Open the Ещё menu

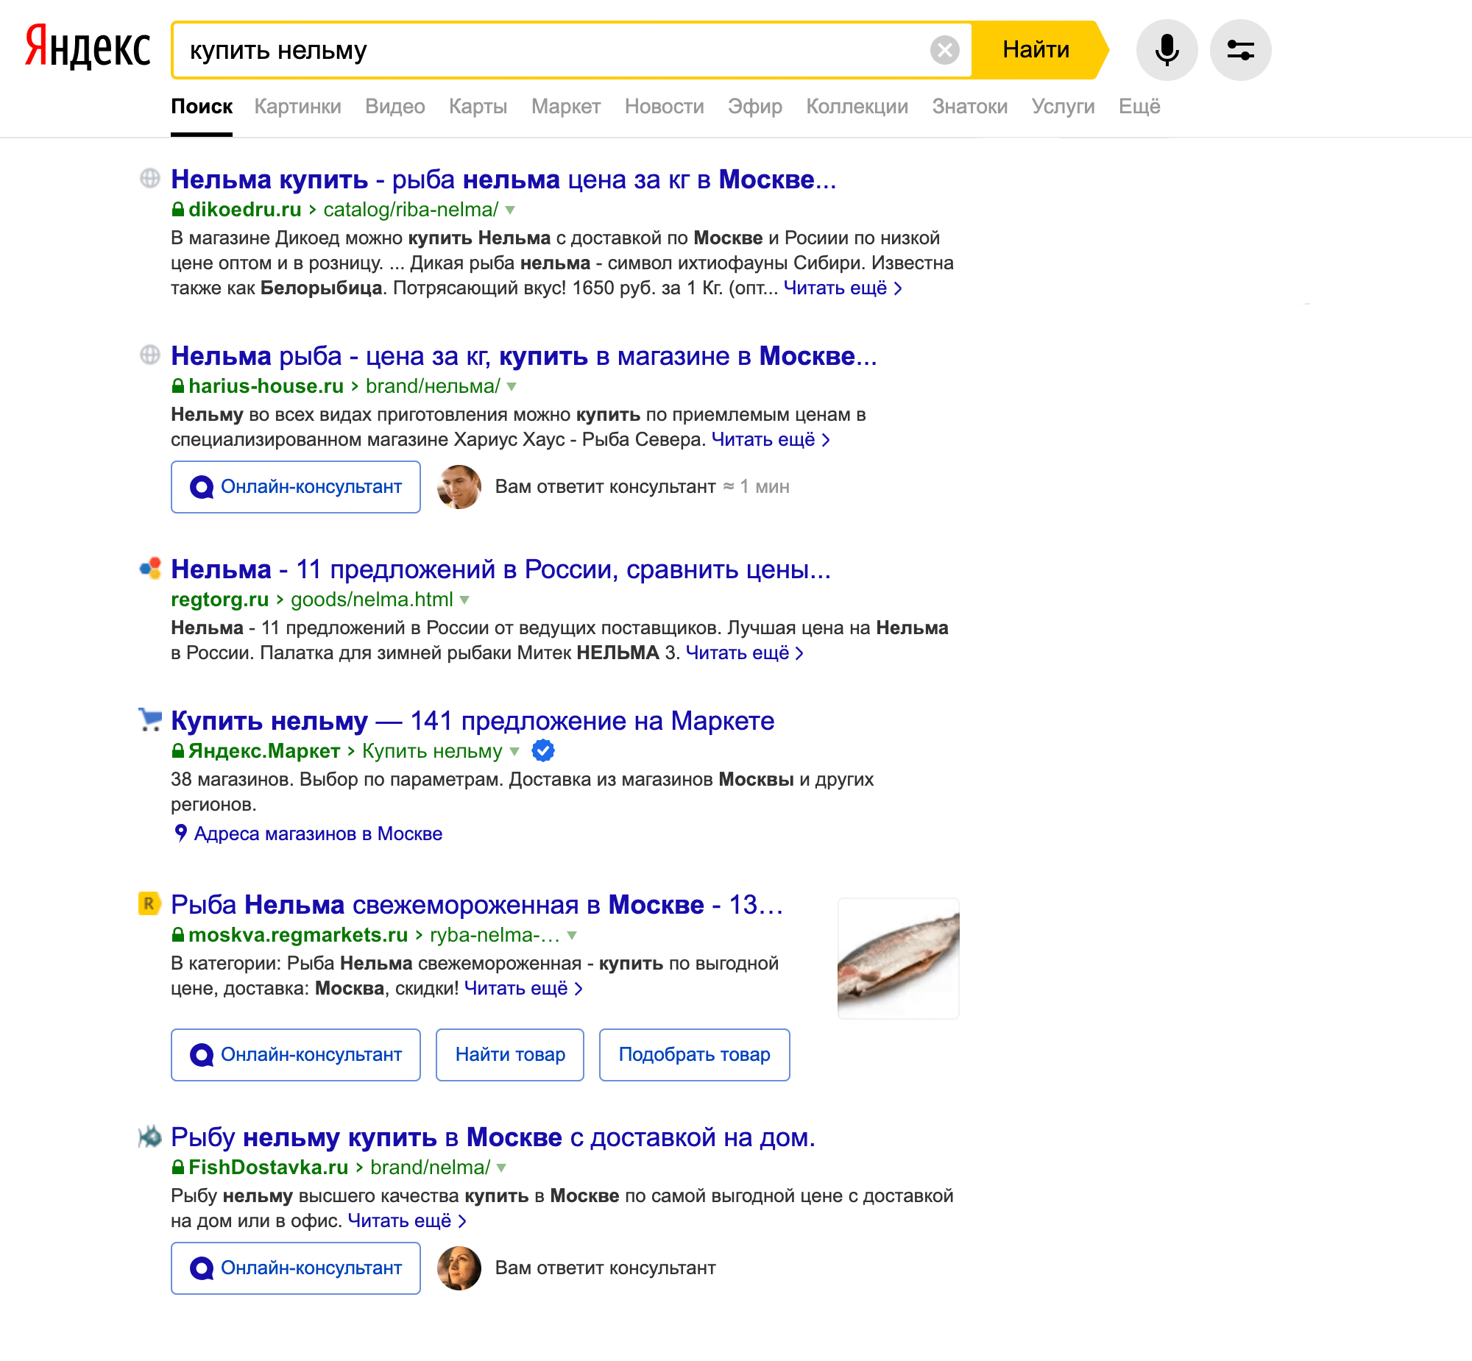(1139, 107)
